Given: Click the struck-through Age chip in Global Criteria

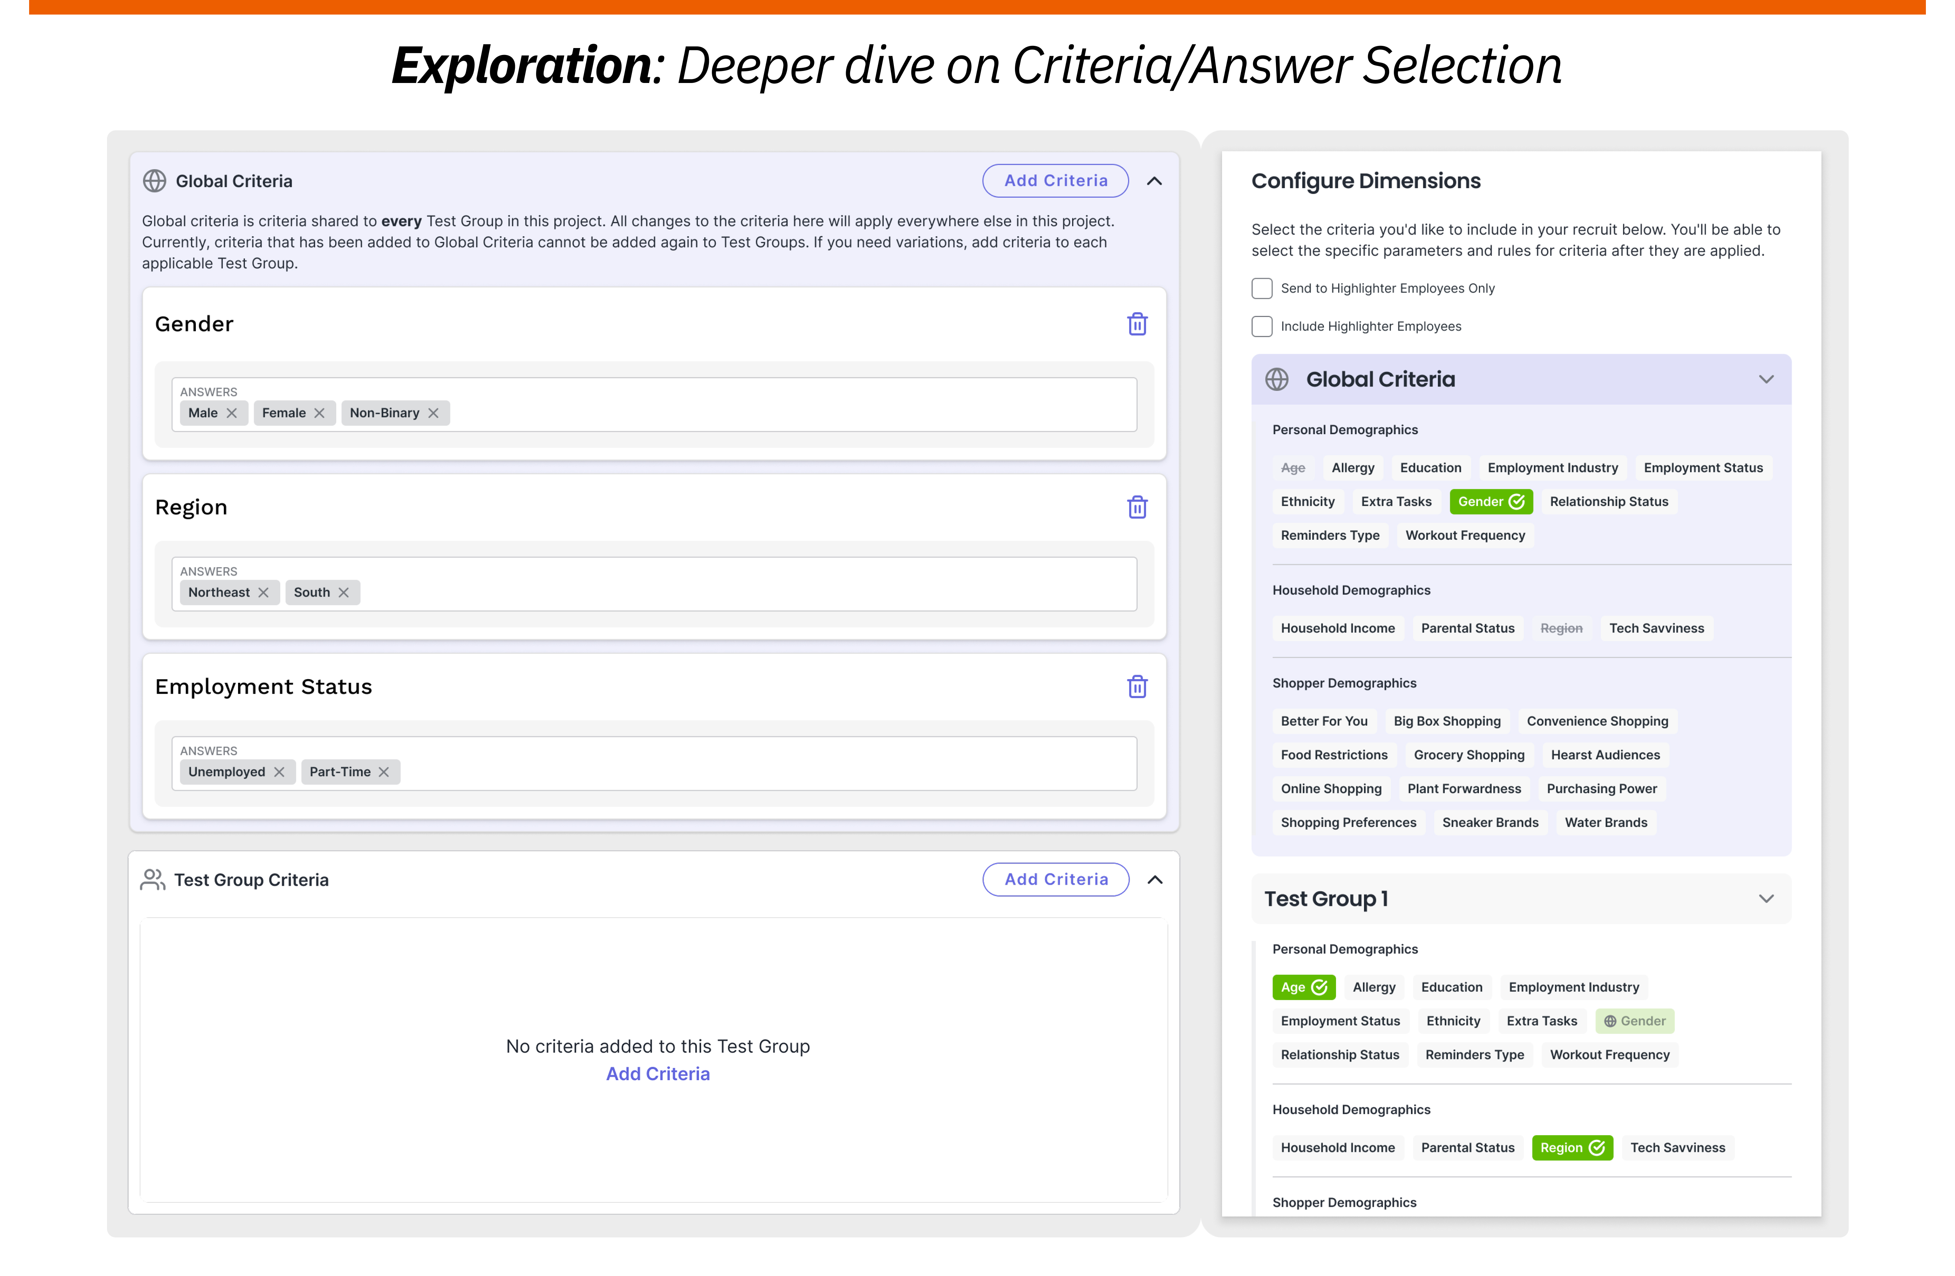Looking at the screenshot, I should (1293, 468).
